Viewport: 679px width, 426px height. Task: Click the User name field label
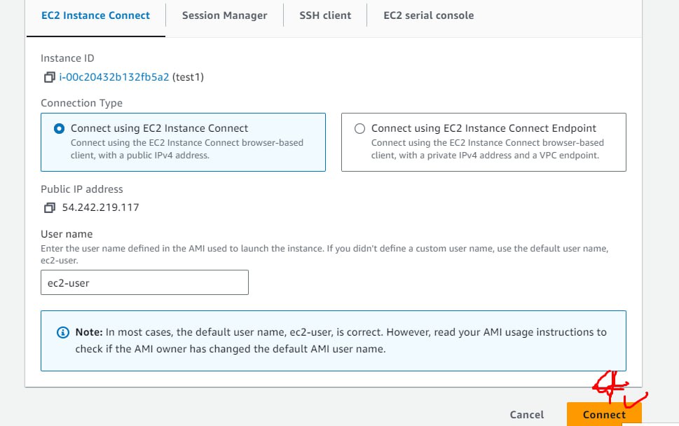[x=67, y=234]
